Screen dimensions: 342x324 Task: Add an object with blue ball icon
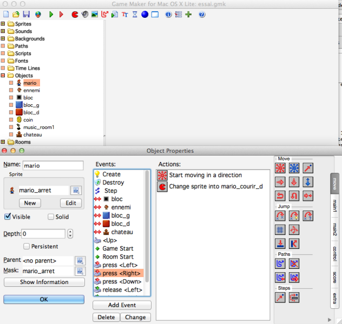click(x=144, y=15)
